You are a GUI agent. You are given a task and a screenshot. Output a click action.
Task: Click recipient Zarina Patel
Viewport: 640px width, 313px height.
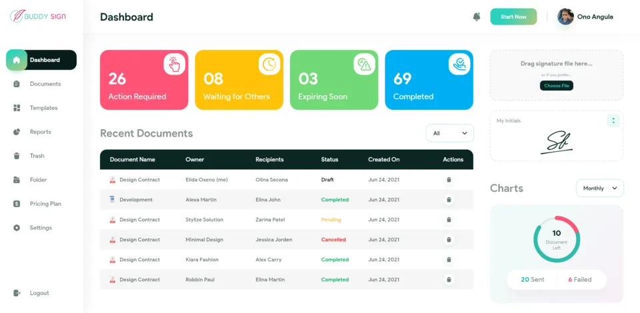pos(270,220)
